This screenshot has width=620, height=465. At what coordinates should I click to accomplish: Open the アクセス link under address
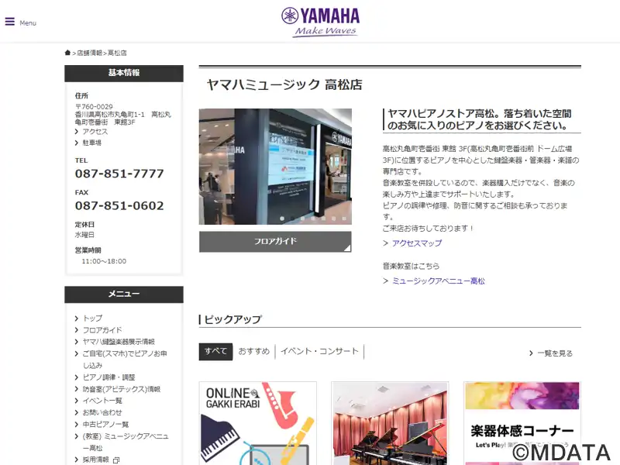click(95, 132)
